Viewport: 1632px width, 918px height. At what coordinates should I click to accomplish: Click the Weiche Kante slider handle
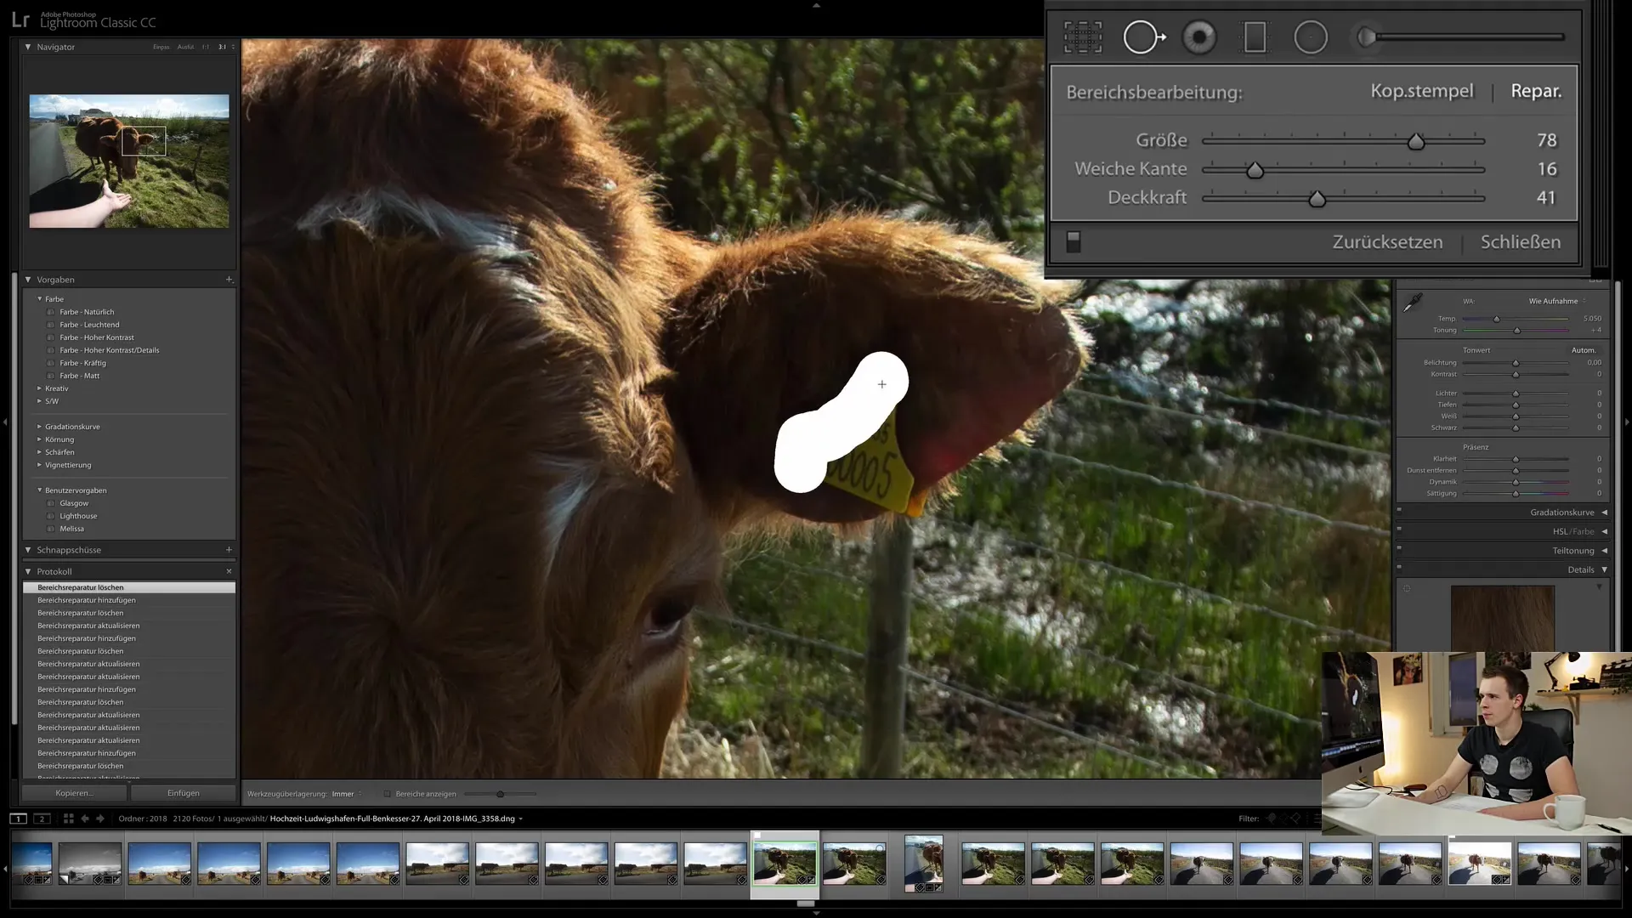1255,170
